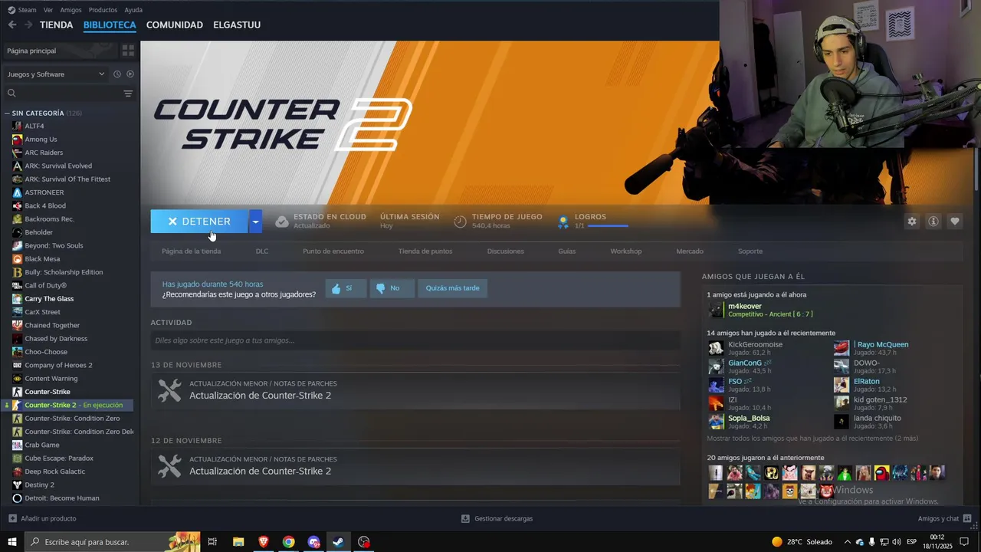Click Mostrar todos los amigos link
This screenshot has height=552, width=981.
(x=812, y=439)
